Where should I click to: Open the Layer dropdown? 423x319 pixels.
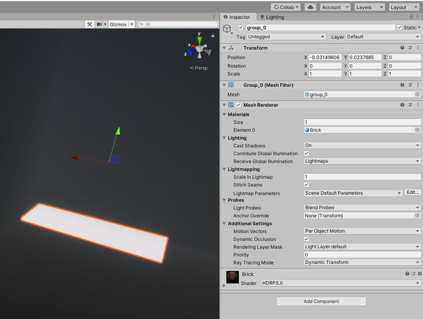point(383,37)
